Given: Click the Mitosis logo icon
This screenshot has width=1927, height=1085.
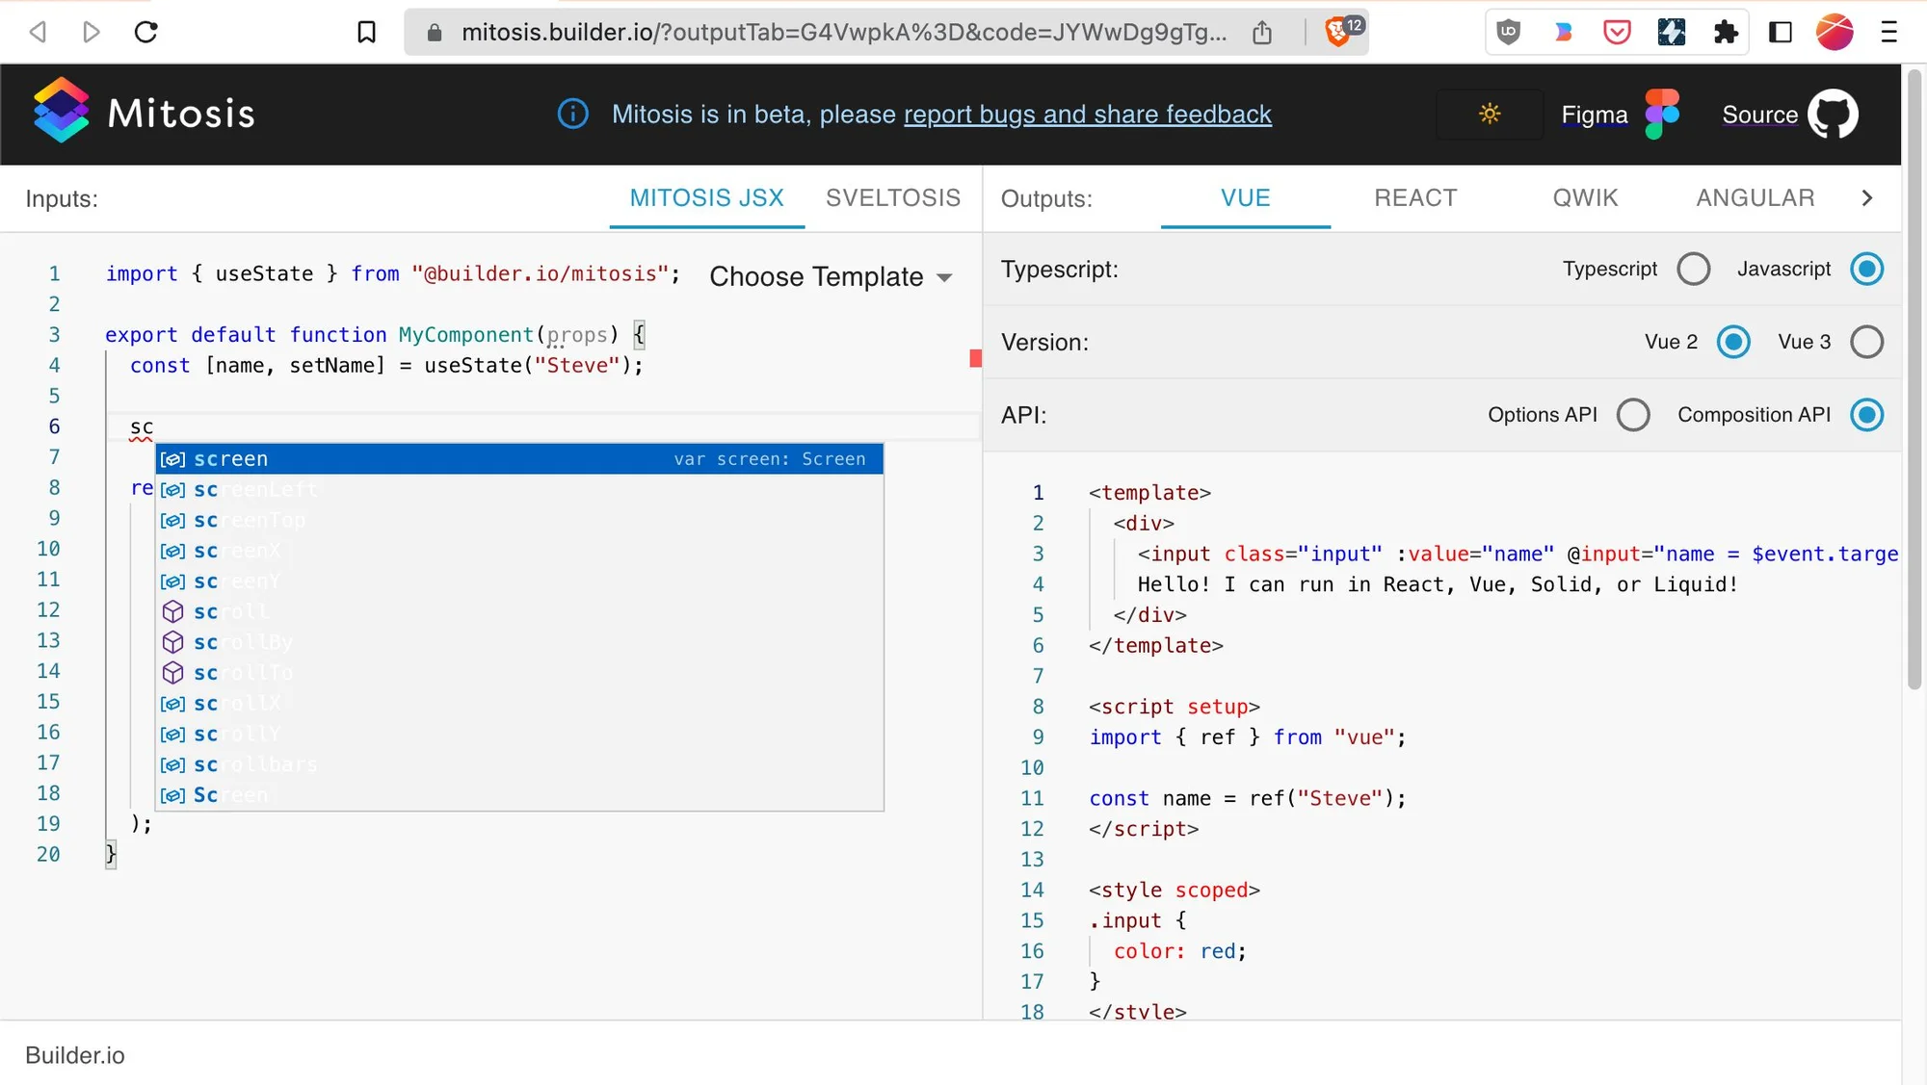Looking at the screenshot, I should coord(61,110).
